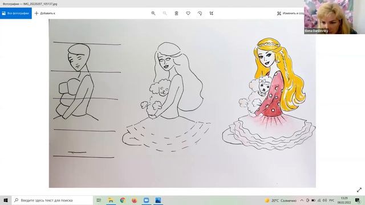Go back to Все фотографии
Image resolution: width=365 pixels, height=205 pixels.
(x=16, y=13)
